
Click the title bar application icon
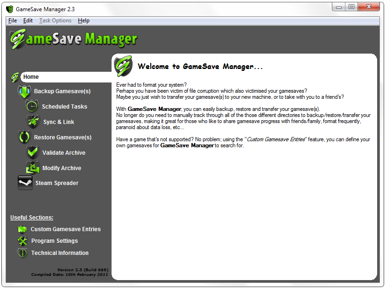point(10,9)
